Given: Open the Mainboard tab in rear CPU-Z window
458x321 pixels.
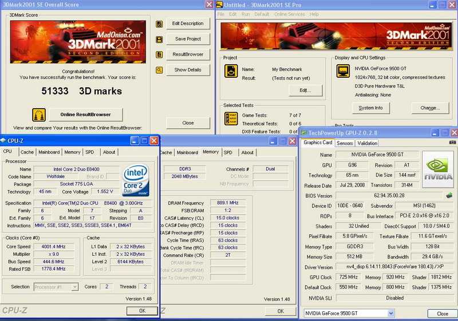Looking at the screenshot, I should 187,152.
